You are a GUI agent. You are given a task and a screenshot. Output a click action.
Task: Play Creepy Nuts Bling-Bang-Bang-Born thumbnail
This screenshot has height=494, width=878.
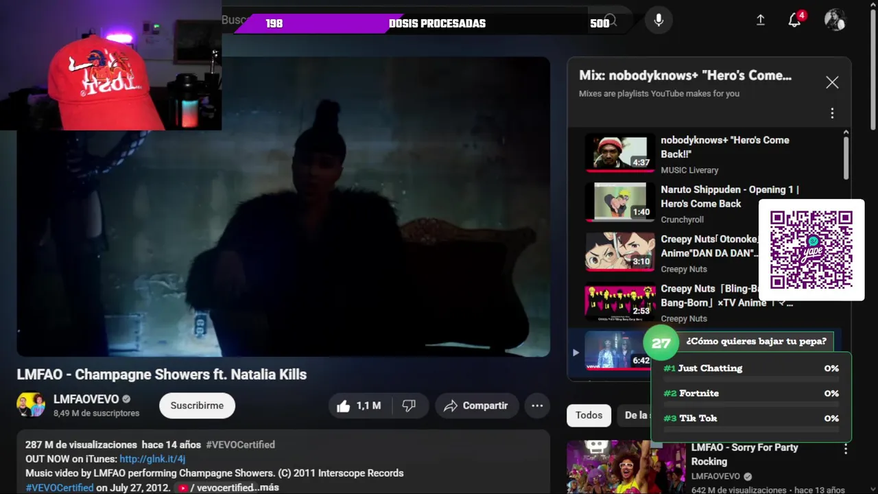point(620,301)
